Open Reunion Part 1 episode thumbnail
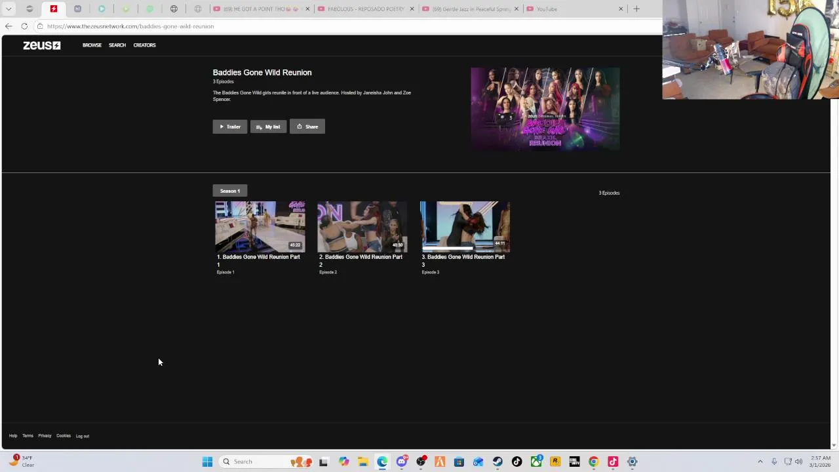 point(260,227)
